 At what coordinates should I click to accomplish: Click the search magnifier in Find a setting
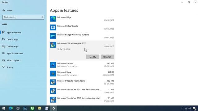(42, 17)
